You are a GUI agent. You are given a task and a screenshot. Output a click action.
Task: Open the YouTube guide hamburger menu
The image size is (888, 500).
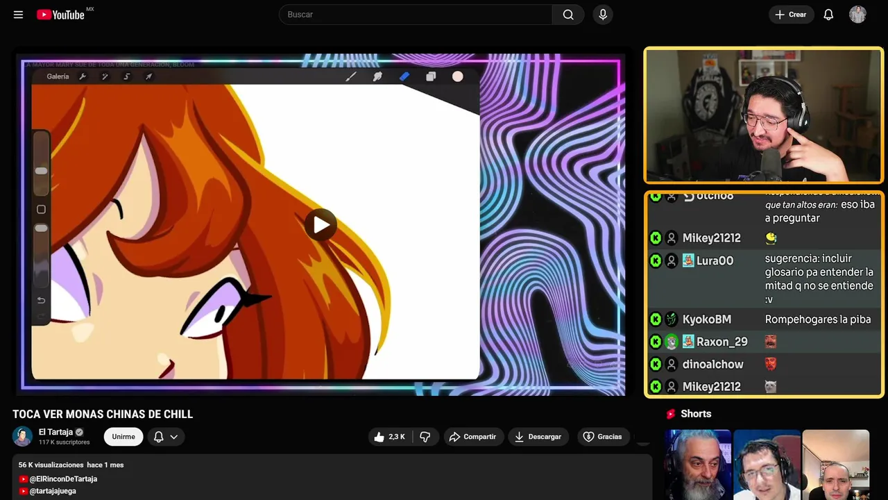[x=18, y=15]
